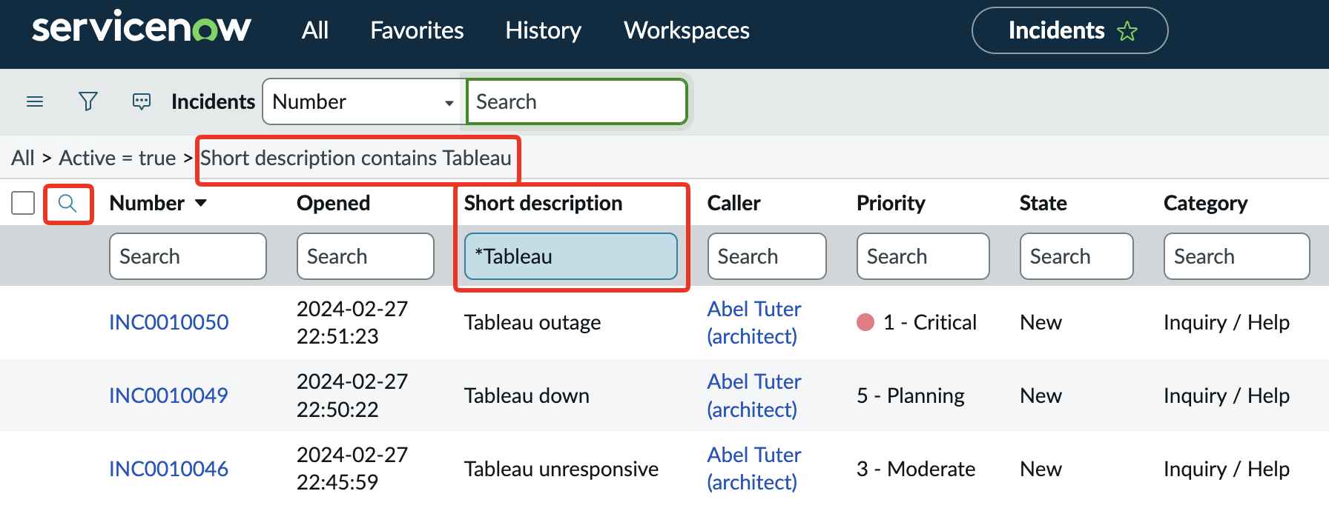
Task: Open the Workspaces menu
Action: click(686, 30)
